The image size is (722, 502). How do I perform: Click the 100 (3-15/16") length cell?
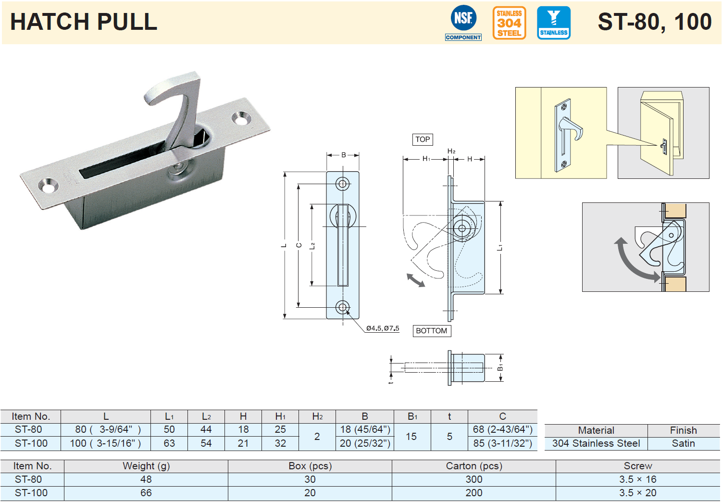click(x=105, y=443)
